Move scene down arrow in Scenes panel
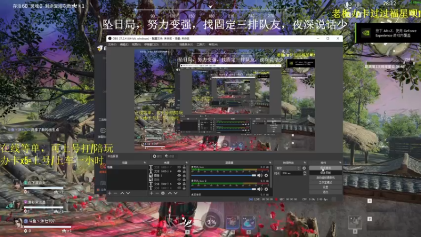The width and height of the screenshot is (421, 237). point(128,193)
